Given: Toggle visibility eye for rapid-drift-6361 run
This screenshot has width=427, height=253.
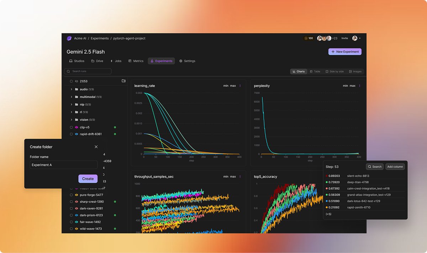Looking at the screenshot, I should click(77, 134).
